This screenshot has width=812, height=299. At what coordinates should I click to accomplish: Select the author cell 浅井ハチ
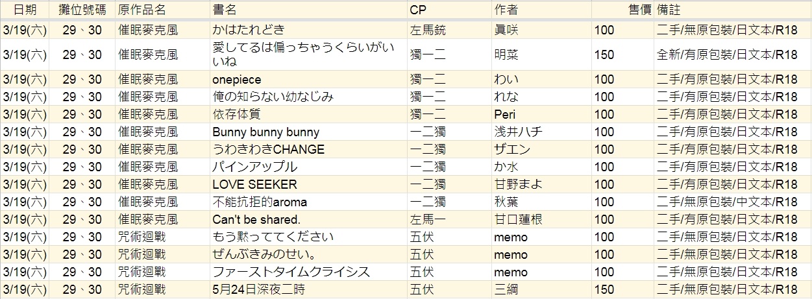click(x=541, y=132)
